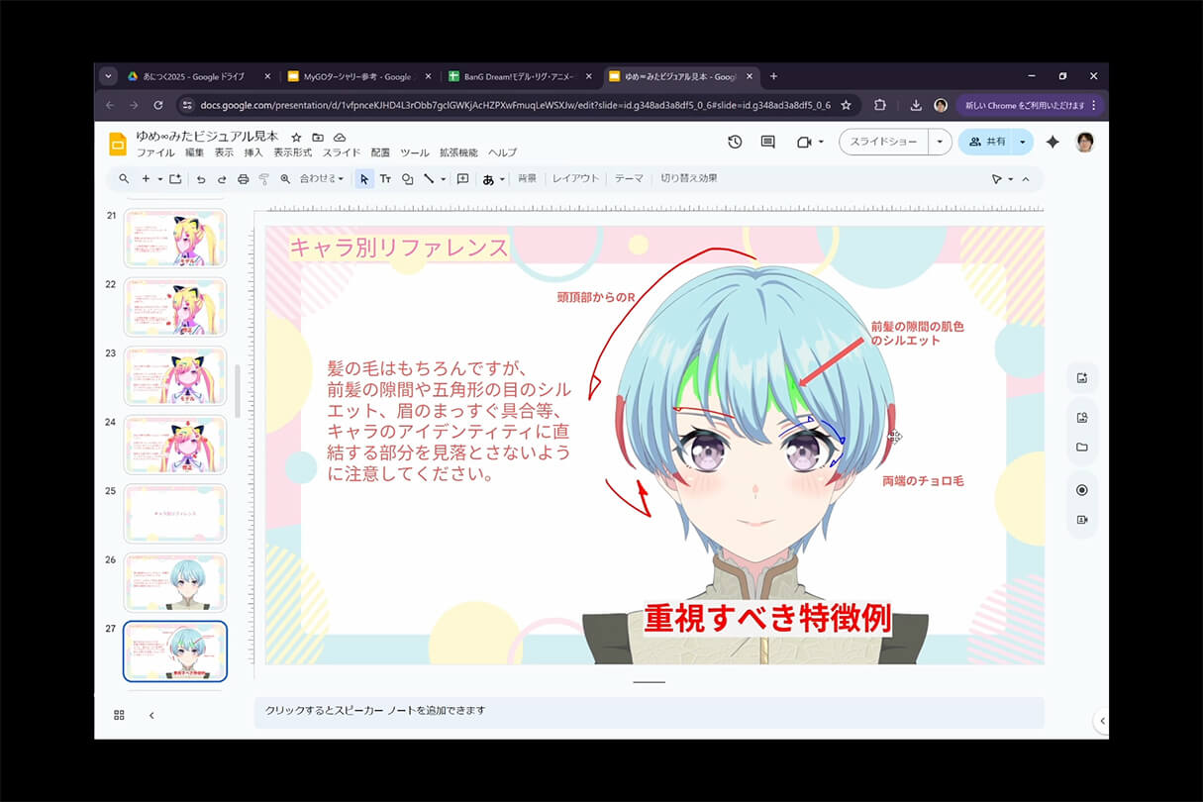
Task: Select the slide 25 thumbnail
Action: (174, 513)
